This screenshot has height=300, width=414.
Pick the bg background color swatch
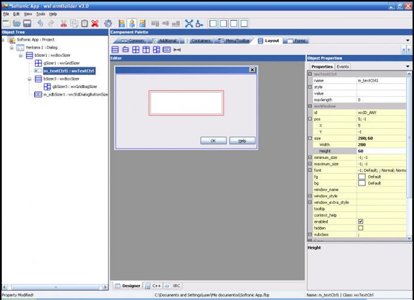tap(362, 183)
